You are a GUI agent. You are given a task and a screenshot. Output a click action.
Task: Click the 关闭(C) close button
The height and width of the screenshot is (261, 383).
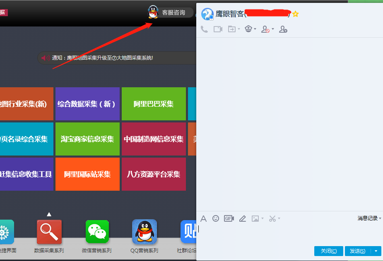(x=329, y=251)
